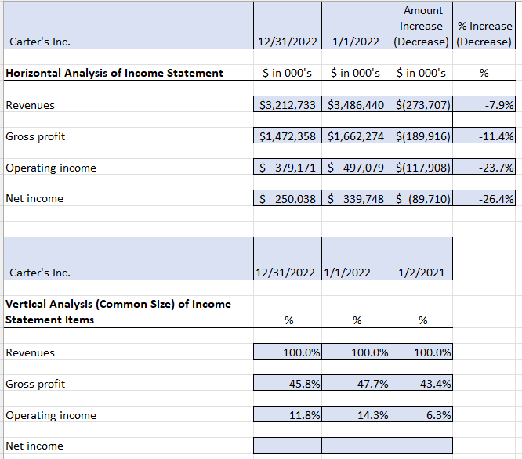The image size is (522, 459).
Task: Click the operating income 6.3% cell
Action: (421, 414)
